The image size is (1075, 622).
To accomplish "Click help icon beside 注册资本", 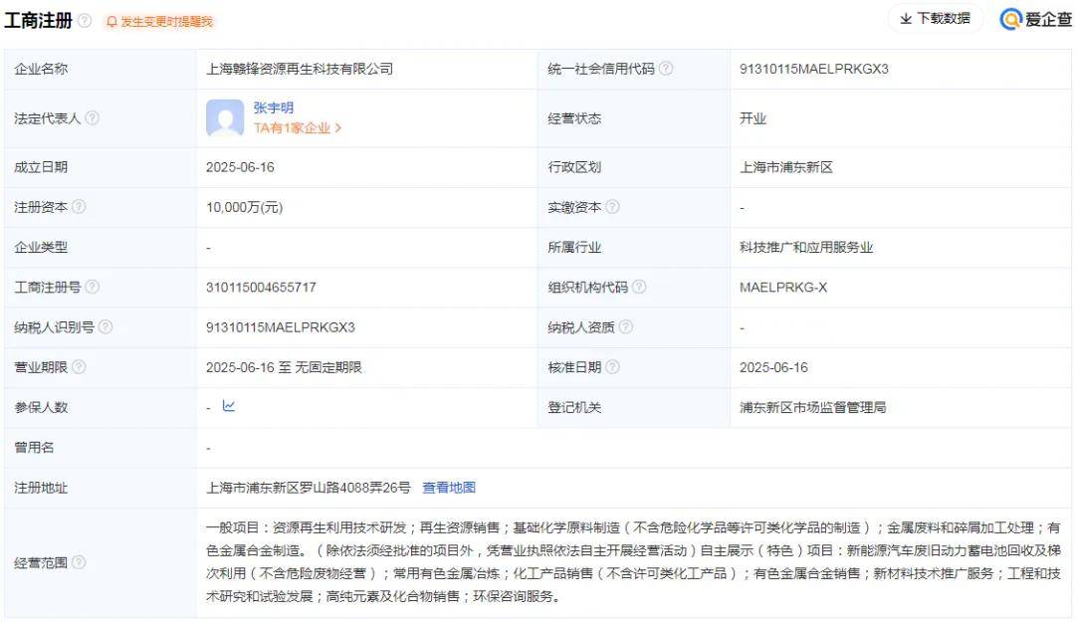I will click(79, 206).
